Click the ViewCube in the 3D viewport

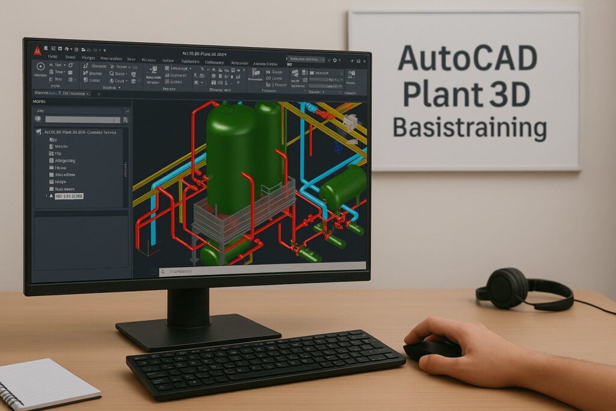tap(351, 122)
